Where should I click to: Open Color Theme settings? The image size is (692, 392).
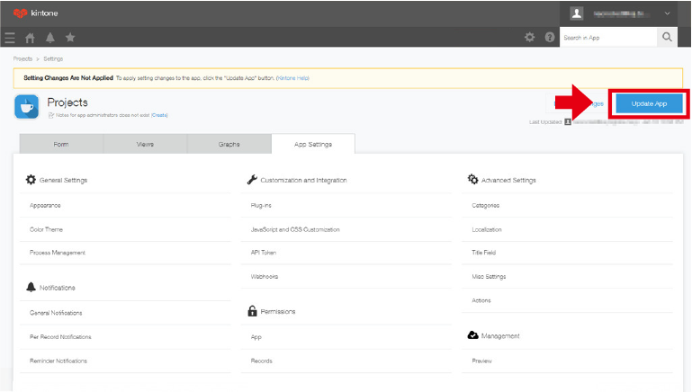(x=46, y=229)
